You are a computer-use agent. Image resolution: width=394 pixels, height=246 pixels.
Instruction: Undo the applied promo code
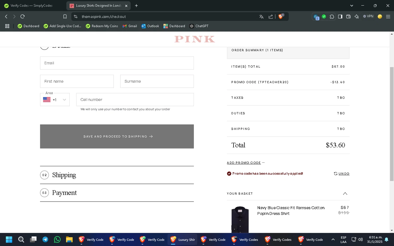tap(341, 174)
